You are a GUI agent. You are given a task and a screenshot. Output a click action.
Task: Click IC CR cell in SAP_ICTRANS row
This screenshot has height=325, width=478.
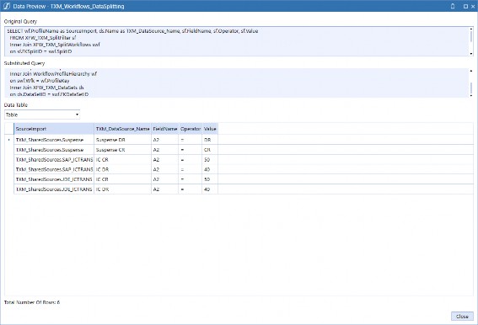point(122,160)
